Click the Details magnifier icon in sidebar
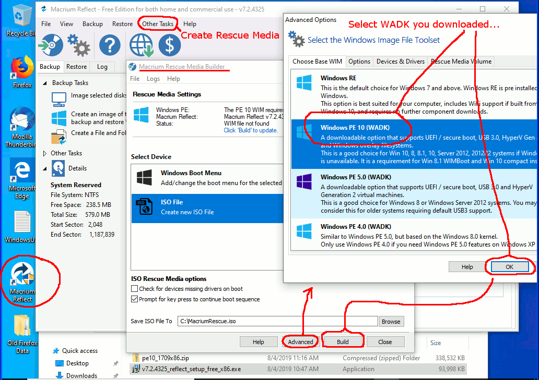 58,168
